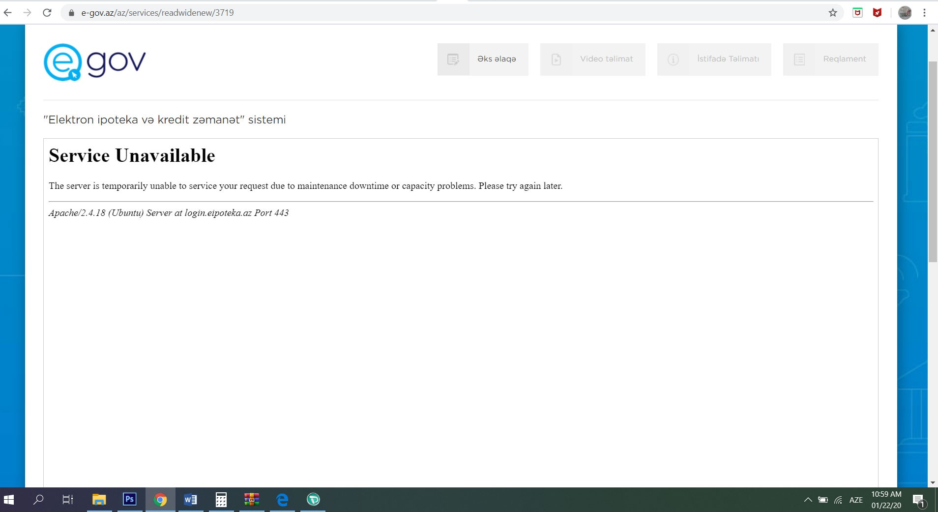Open Chrome's three-dot menu
This screenshot has height=512, width=938.
pos(924,13)
